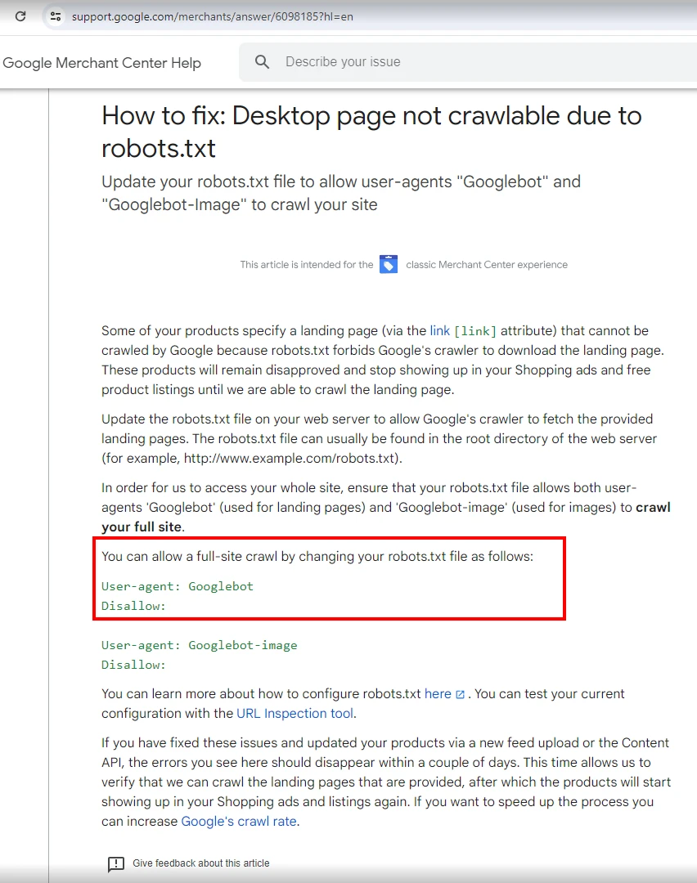The width and height of the screenshot is (697, 883).
Task: Click the blue Merchant Center tag icon
Action: click(x=388, y=264)
